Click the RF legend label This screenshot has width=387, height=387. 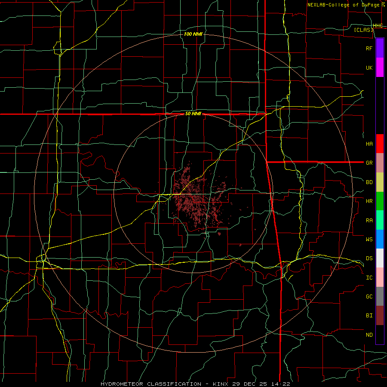pyautogui.click(x=369, y=49)
